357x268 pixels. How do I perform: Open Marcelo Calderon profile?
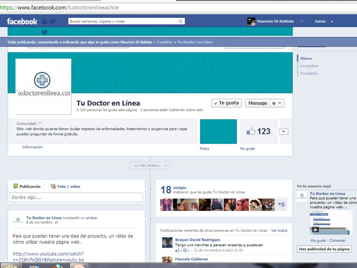[192, 259]
